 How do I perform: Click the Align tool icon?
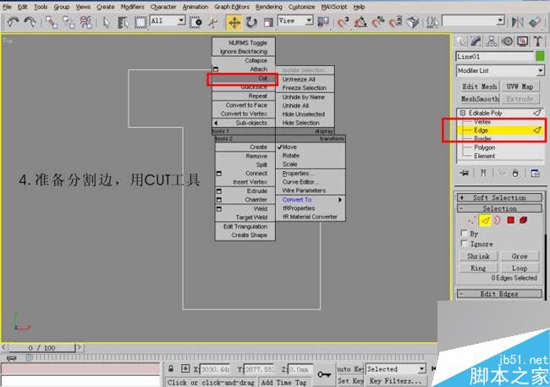click(x=535, y=22)
